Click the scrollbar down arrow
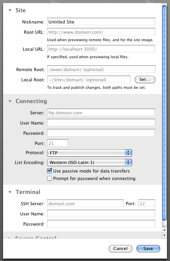Screen dimensions: 170x261 coord(164,235)
